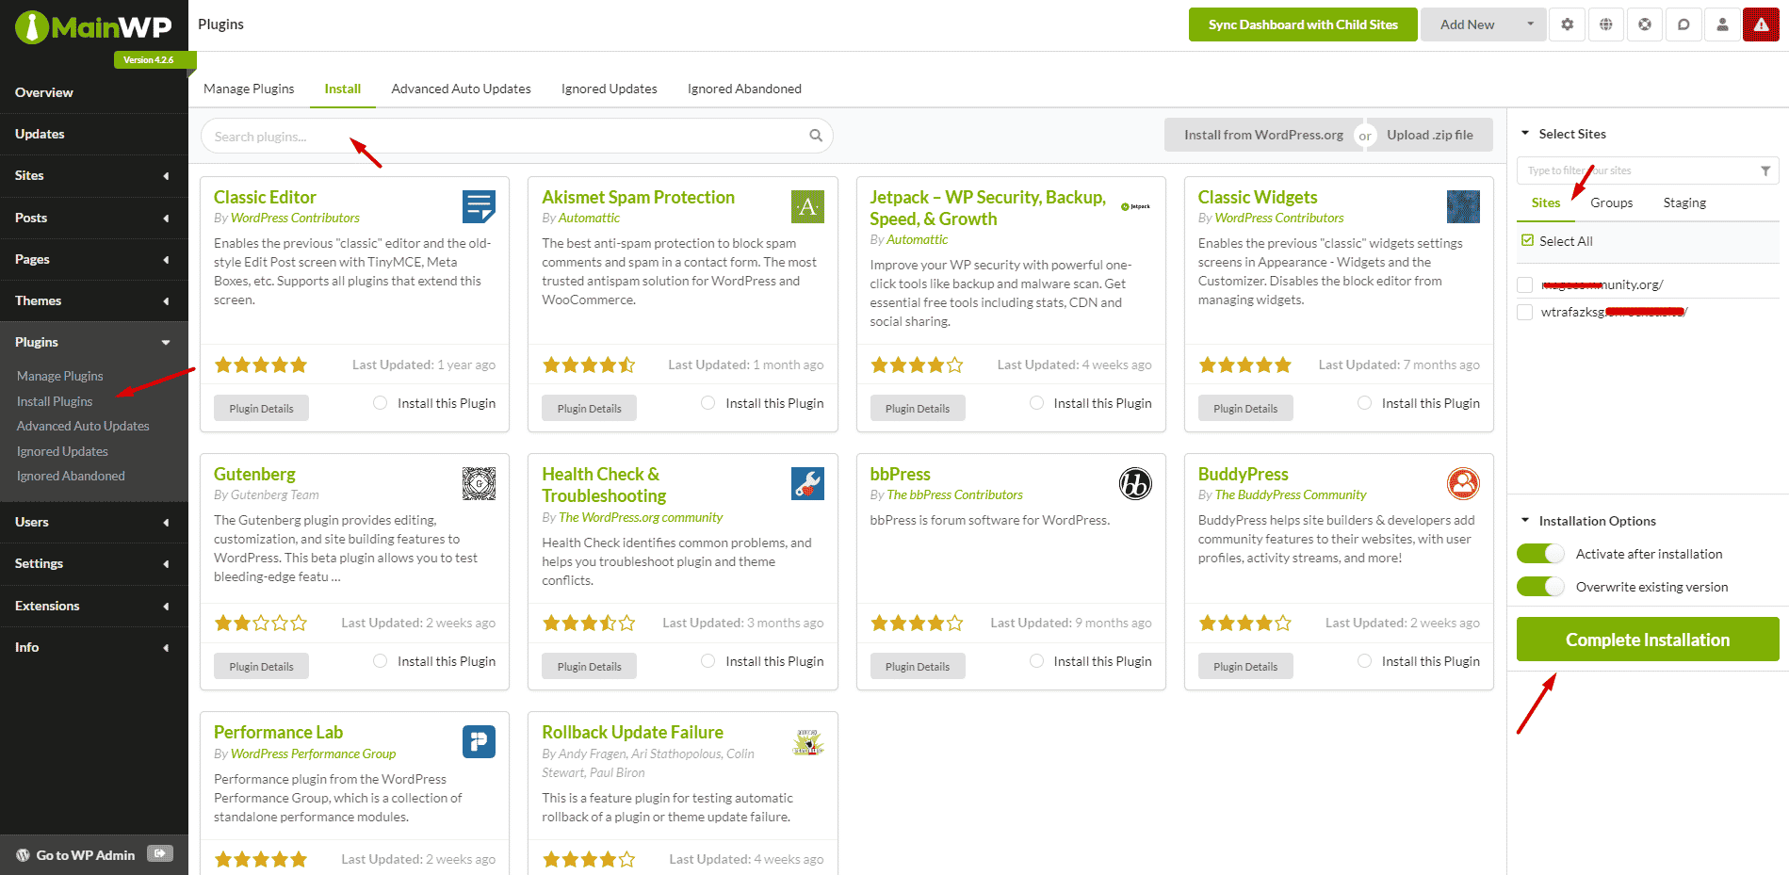This screenshot has height=875, width=1789.
Task: Check the site ending in unity.org/
Action: pos(1524,284)
